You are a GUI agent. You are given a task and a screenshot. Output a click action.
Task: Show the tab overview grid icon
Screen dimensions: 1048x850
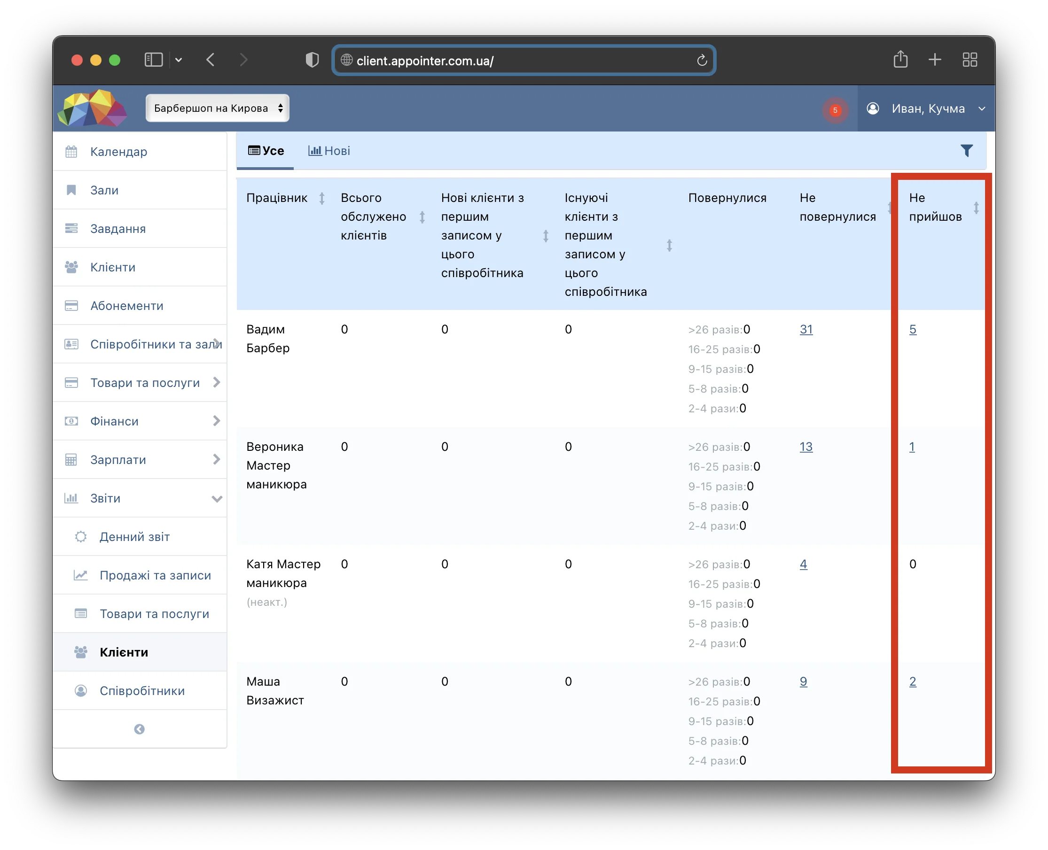click(x=970, y=60)
